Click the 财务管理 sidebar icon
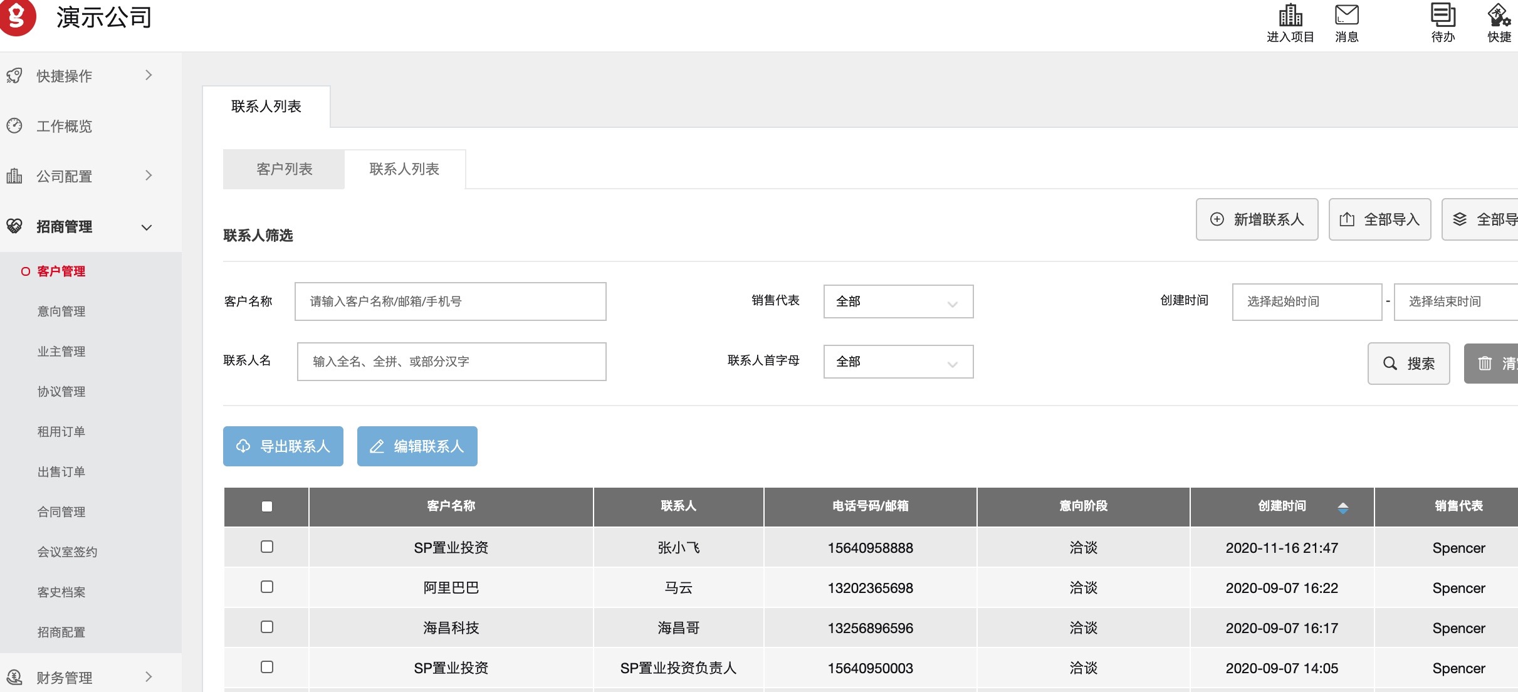This screenshot has width=1518, height=692. [14, 677]
